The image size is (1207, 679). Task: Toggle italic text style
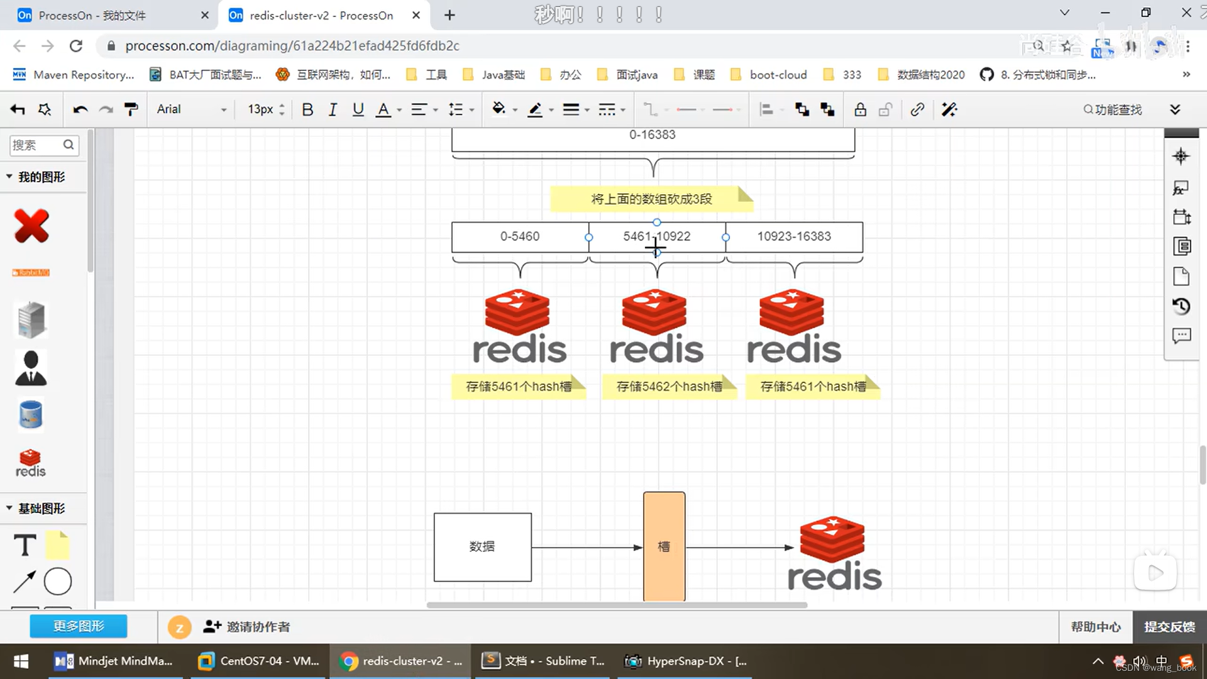pos(333,109)
